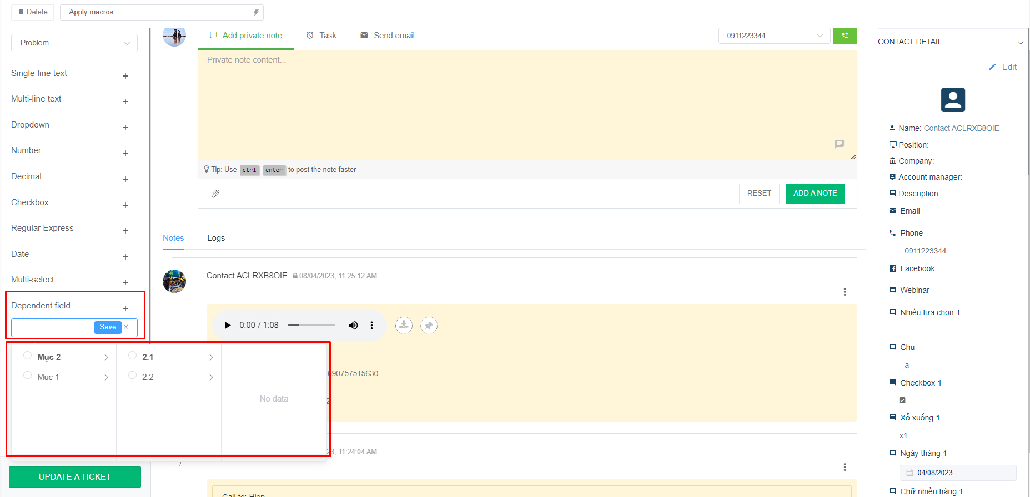Click the green phone call button
Viewport: 1030px width, 497px height.
click(845, 35)
